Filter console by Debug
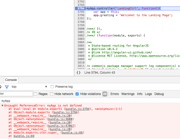The image size is (180, 139). tap(159, 94)
